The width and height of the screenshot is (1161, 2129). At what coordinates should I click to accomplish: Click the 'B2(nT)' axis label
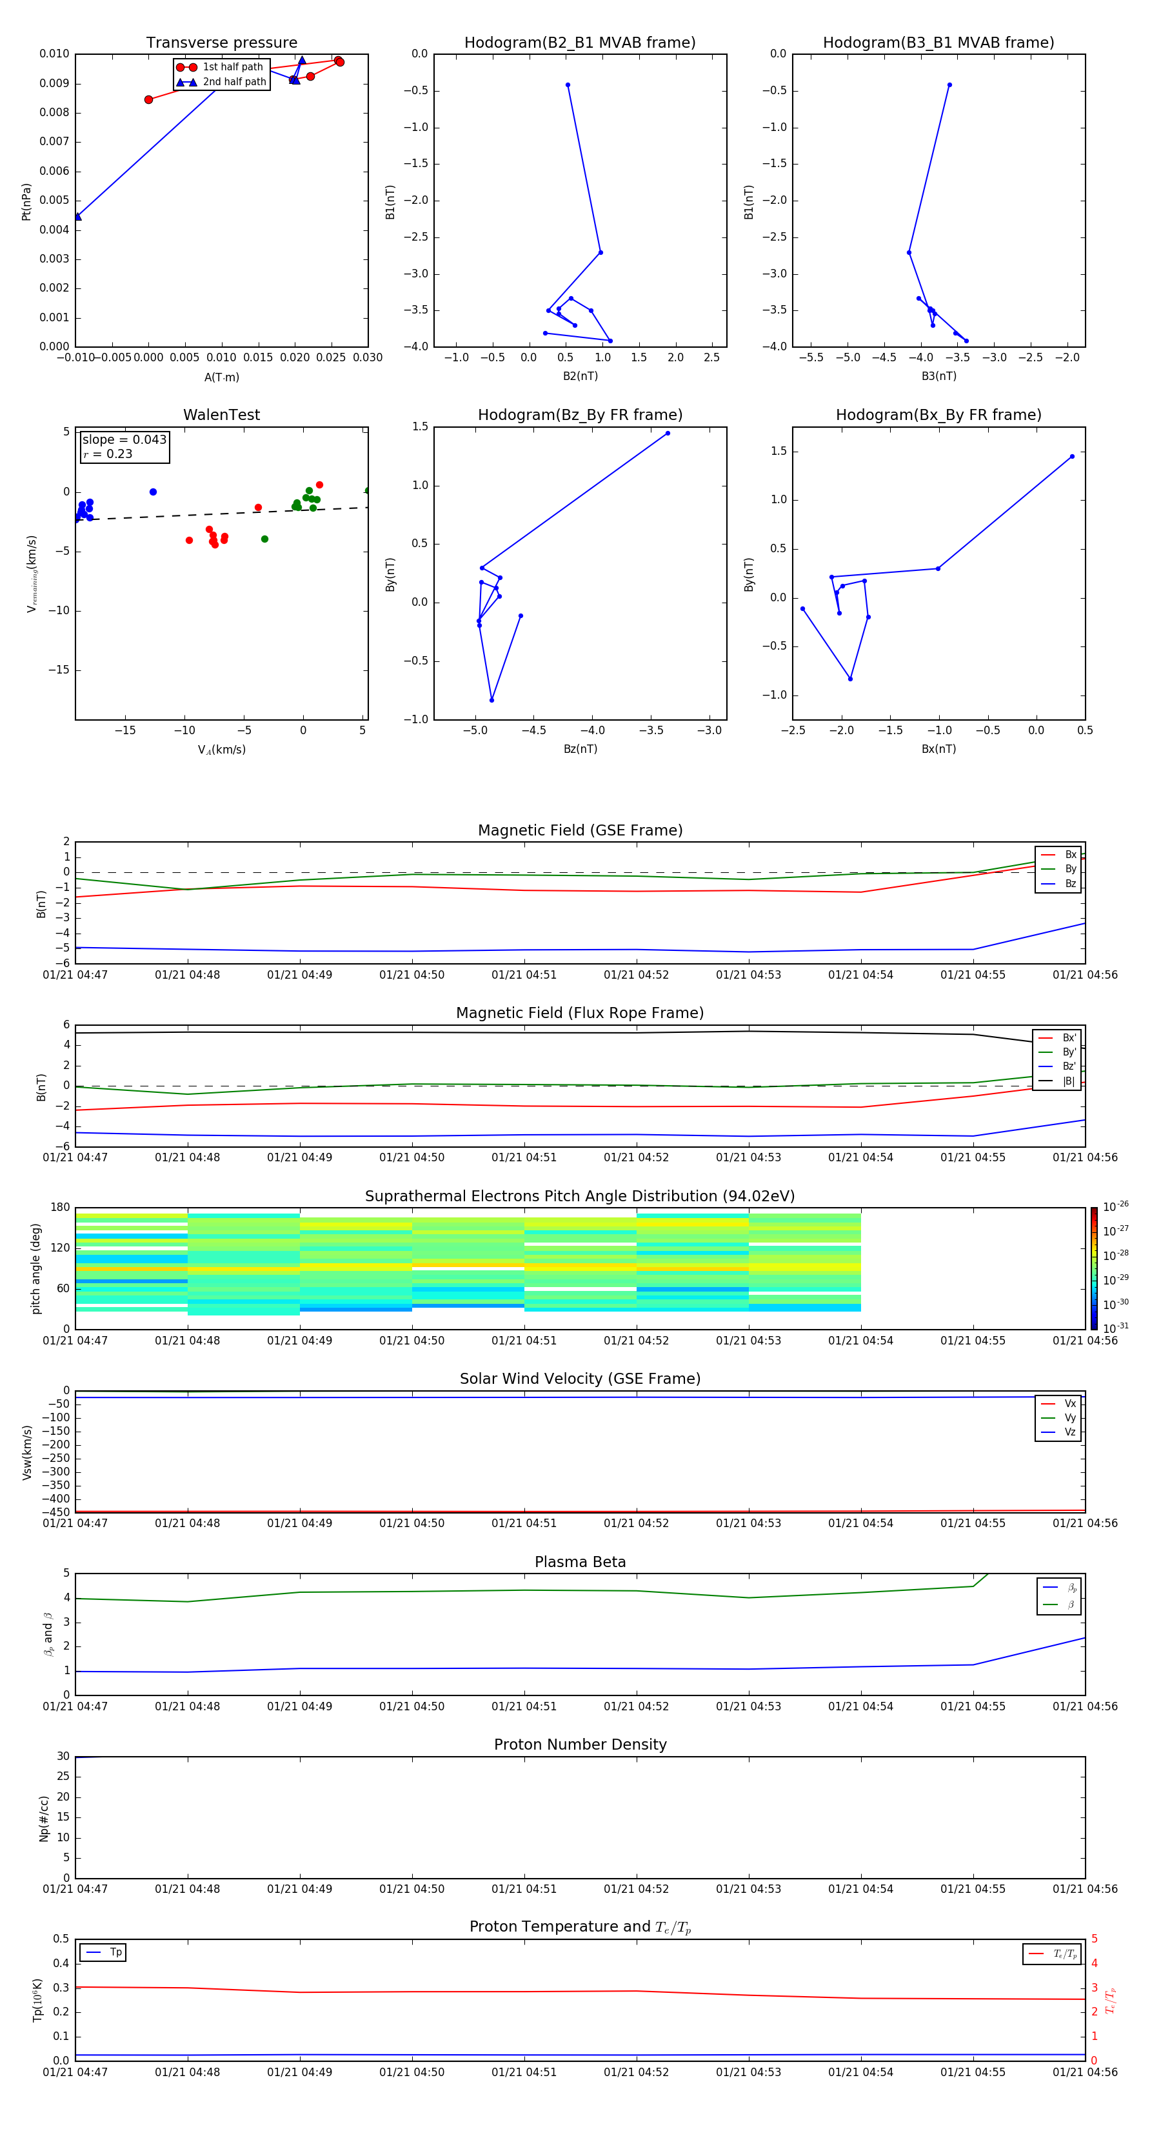click(x=580, y=376)
